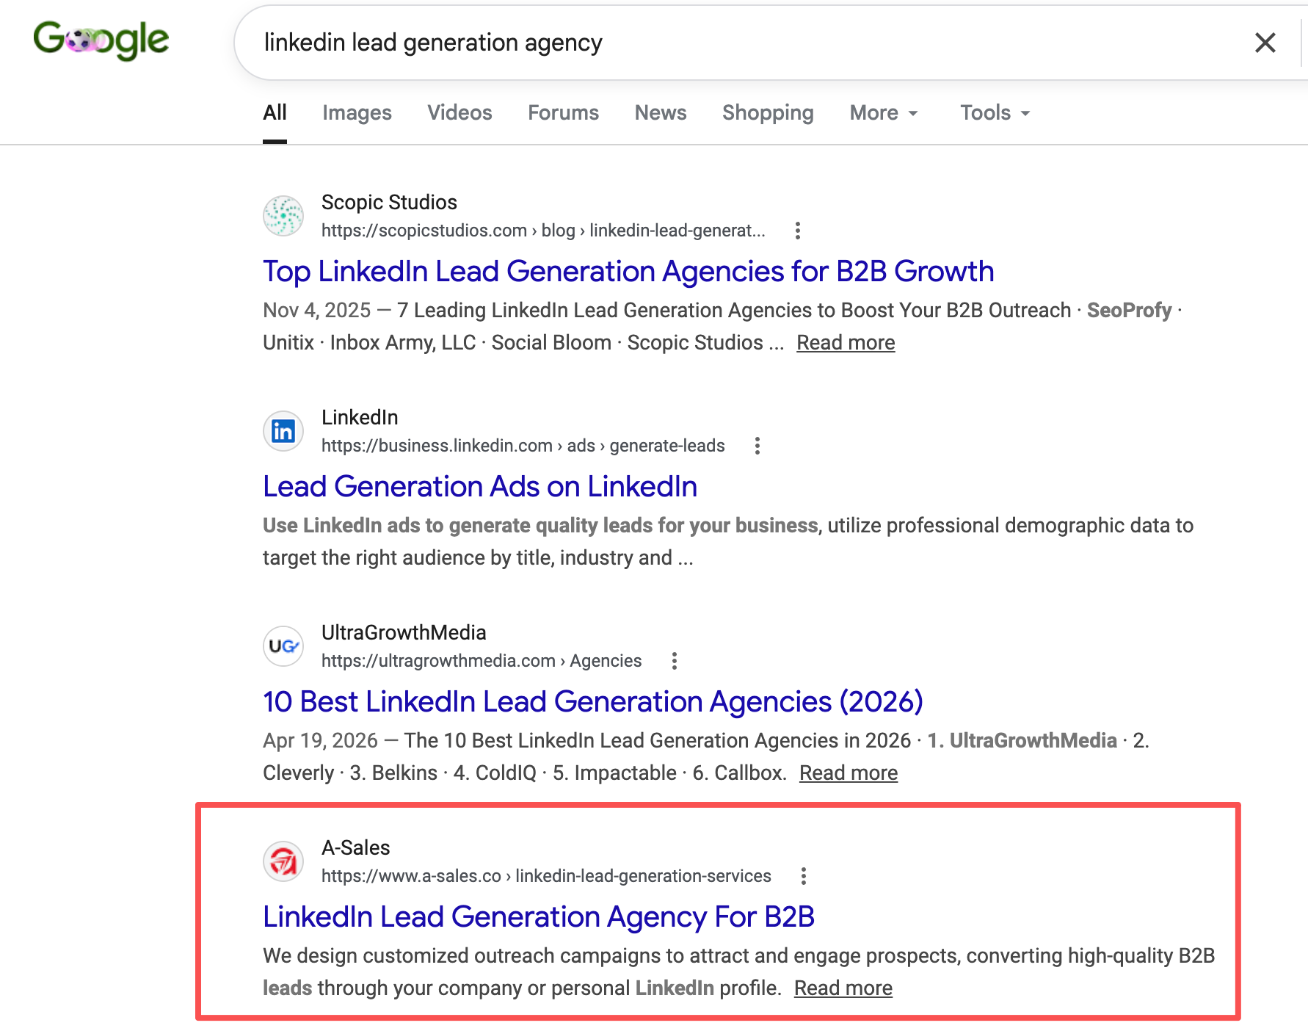Click Read more on A-Sales snippet
Image resolution: width=1308 pixels, height=1031 pixels.
[843, 988]
